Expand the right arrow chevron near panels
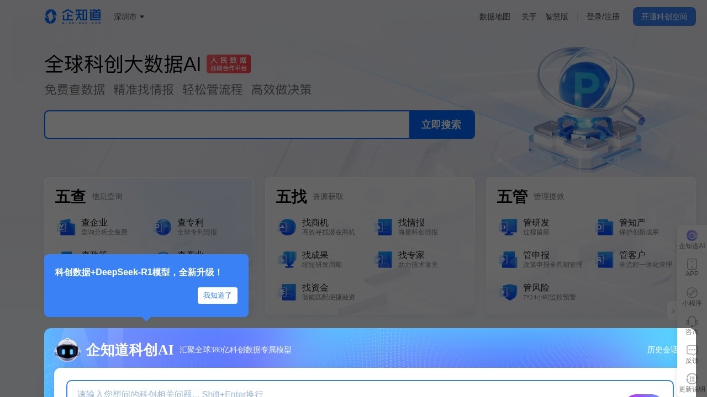 pyautogui.click(x=673, y=311)
